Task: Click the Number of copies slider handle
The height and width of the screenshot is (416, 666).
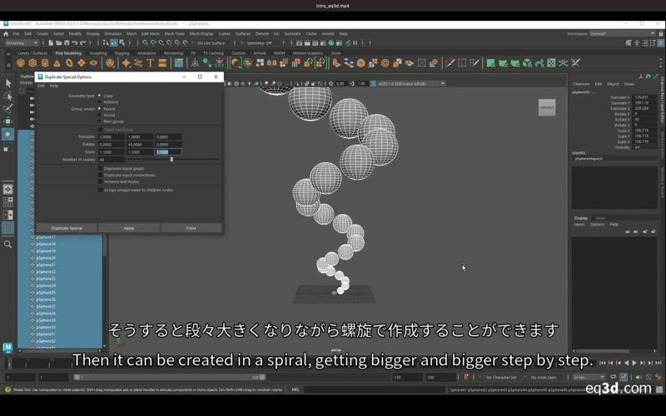Action: tap(171, 159)
